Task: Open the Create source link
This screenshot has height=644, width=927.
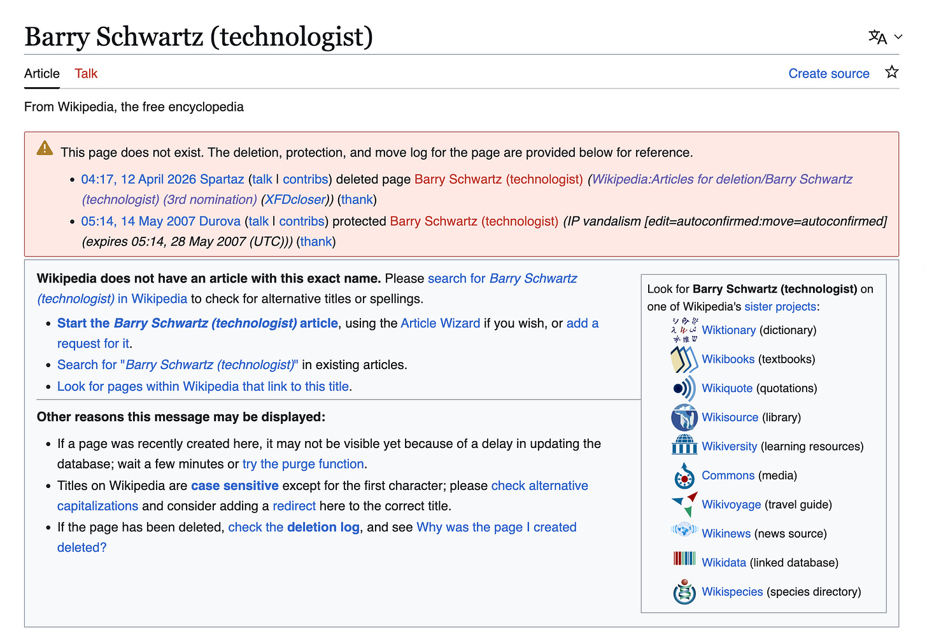Action: coord(829,74)
